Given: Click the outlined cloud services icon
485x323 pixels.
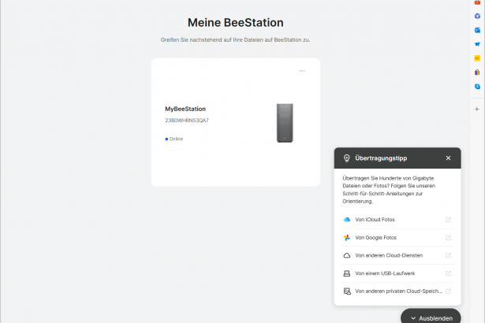Looking at the screenshot, I should pos(347,255).
